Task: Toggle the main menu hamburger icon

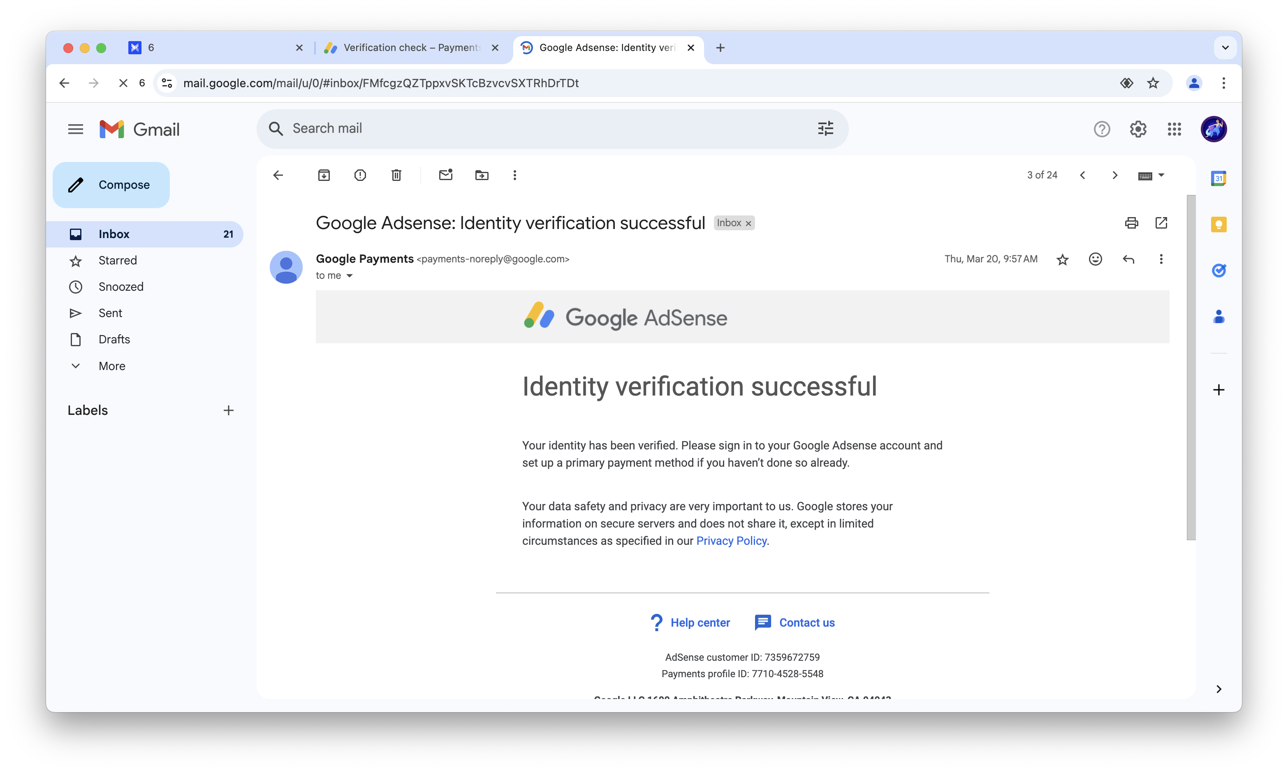Action: 76,129
